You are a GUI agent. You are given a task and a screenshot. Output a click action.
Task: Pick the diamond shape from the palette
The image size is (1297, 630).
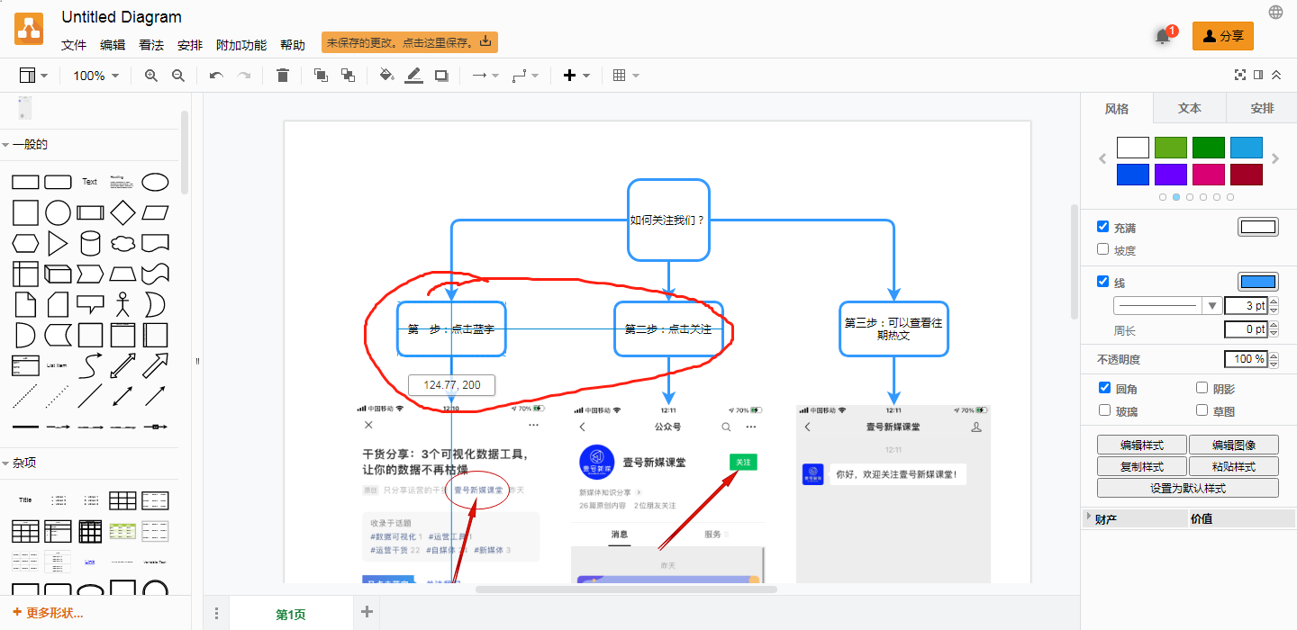(122, 213)
